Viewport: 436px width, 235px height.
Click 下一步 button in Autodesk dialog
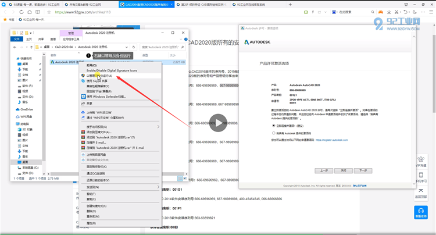pos(363,170)
